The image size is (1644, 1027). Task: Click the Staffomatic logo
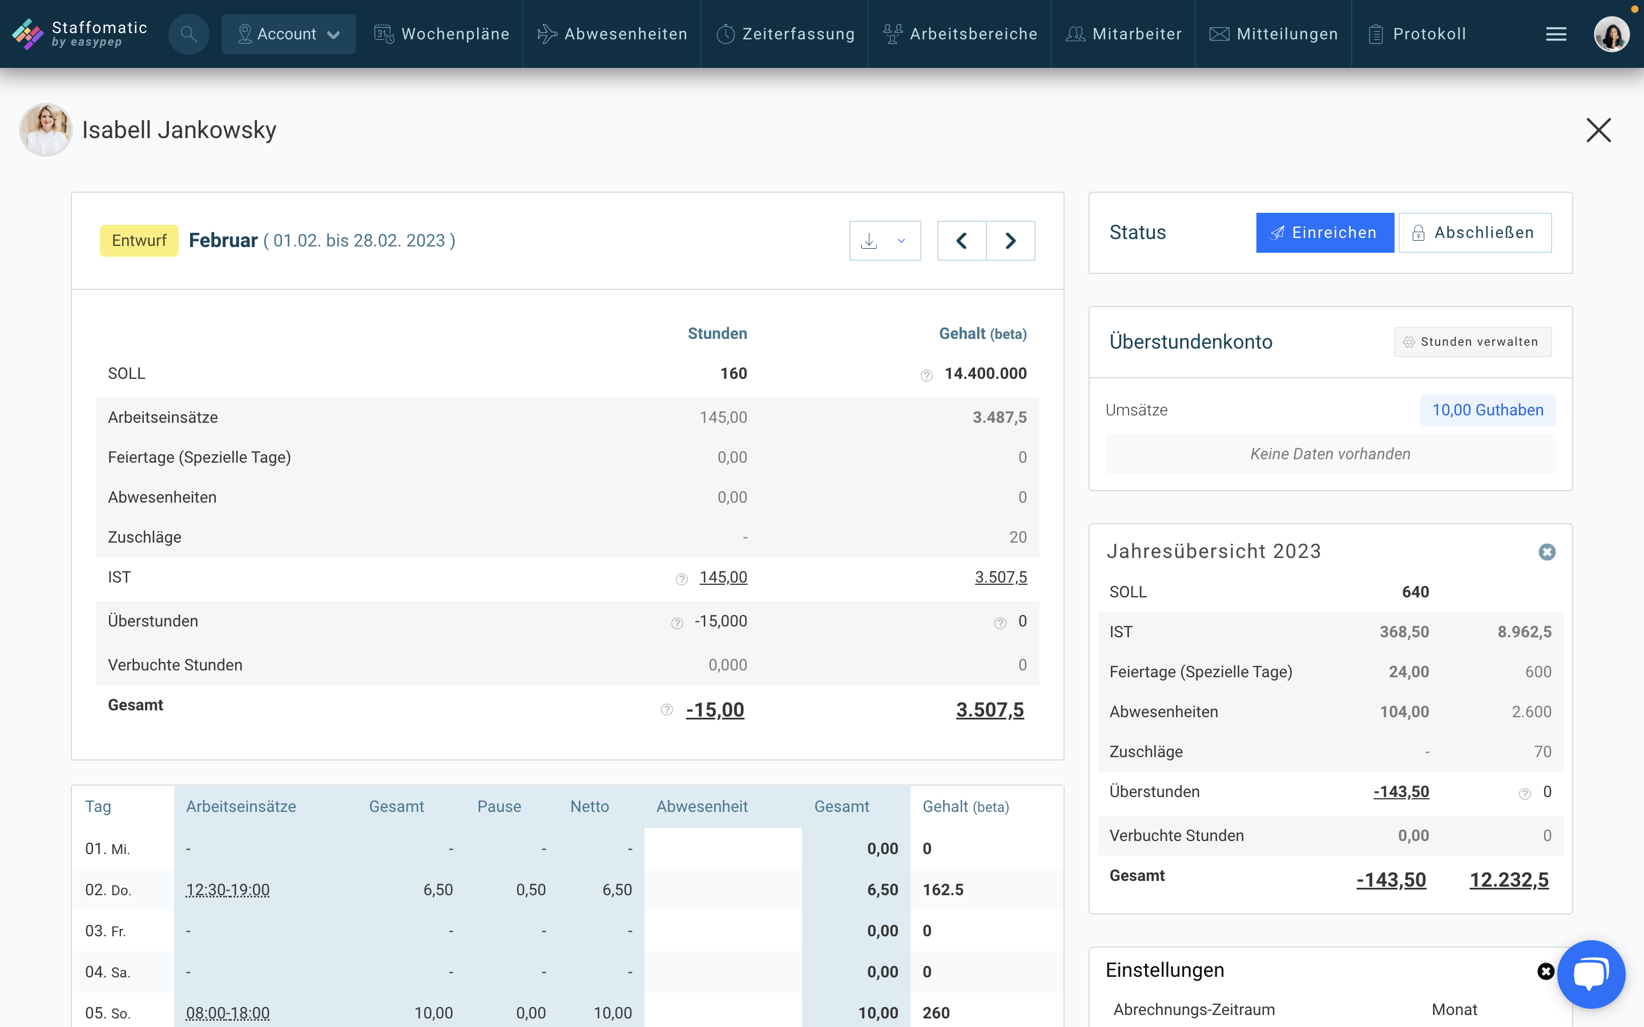click(79, 34)
